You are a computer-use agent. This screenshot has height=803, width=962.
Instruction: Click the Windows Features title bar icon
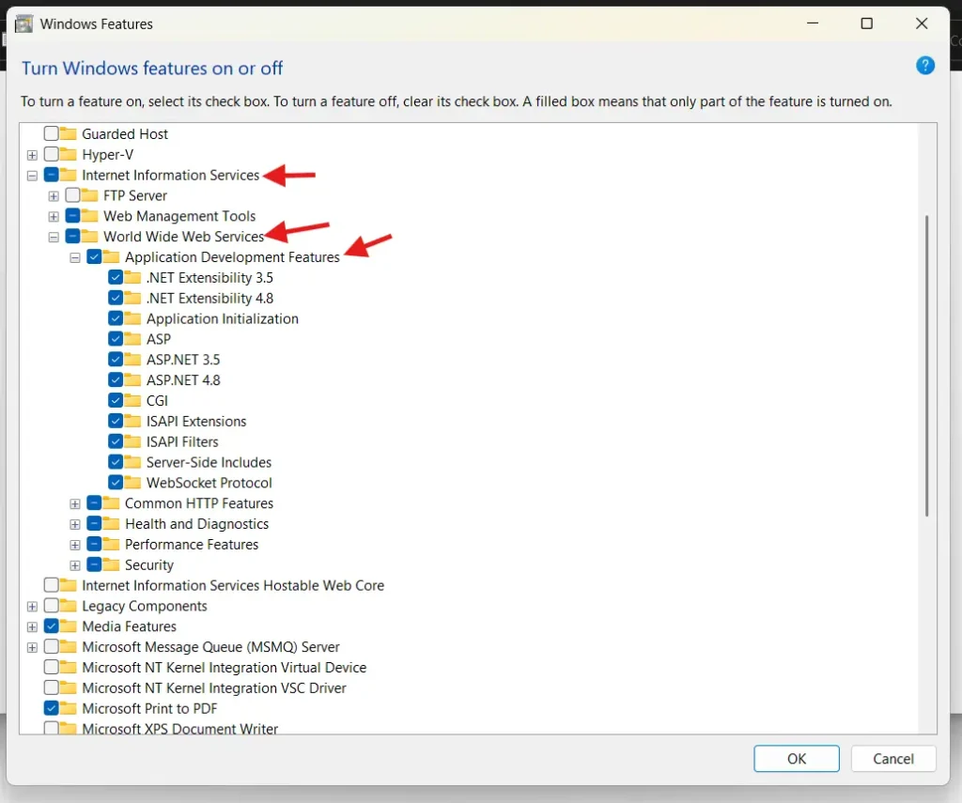[x=23, y=23]
